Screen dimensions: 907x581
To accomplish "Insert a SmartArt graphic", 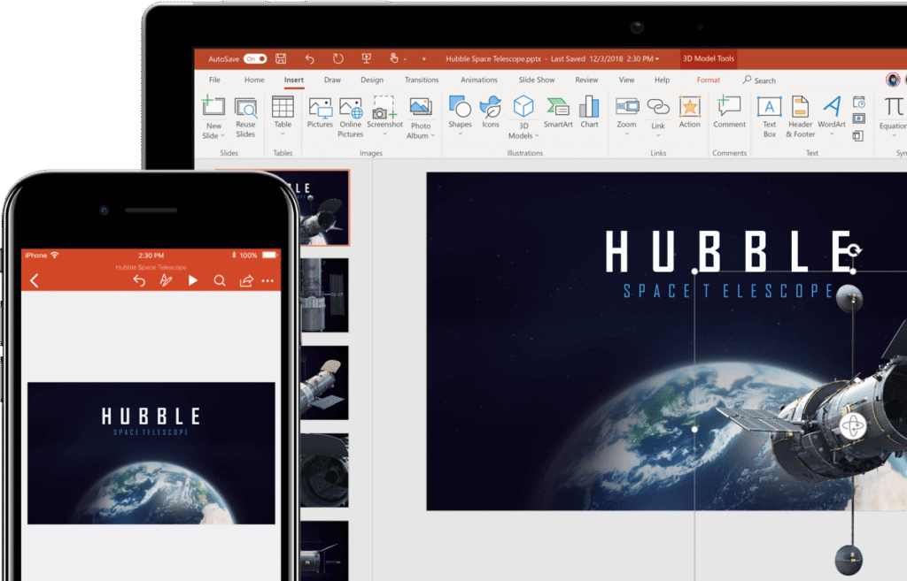I will (x=558, y=112).
